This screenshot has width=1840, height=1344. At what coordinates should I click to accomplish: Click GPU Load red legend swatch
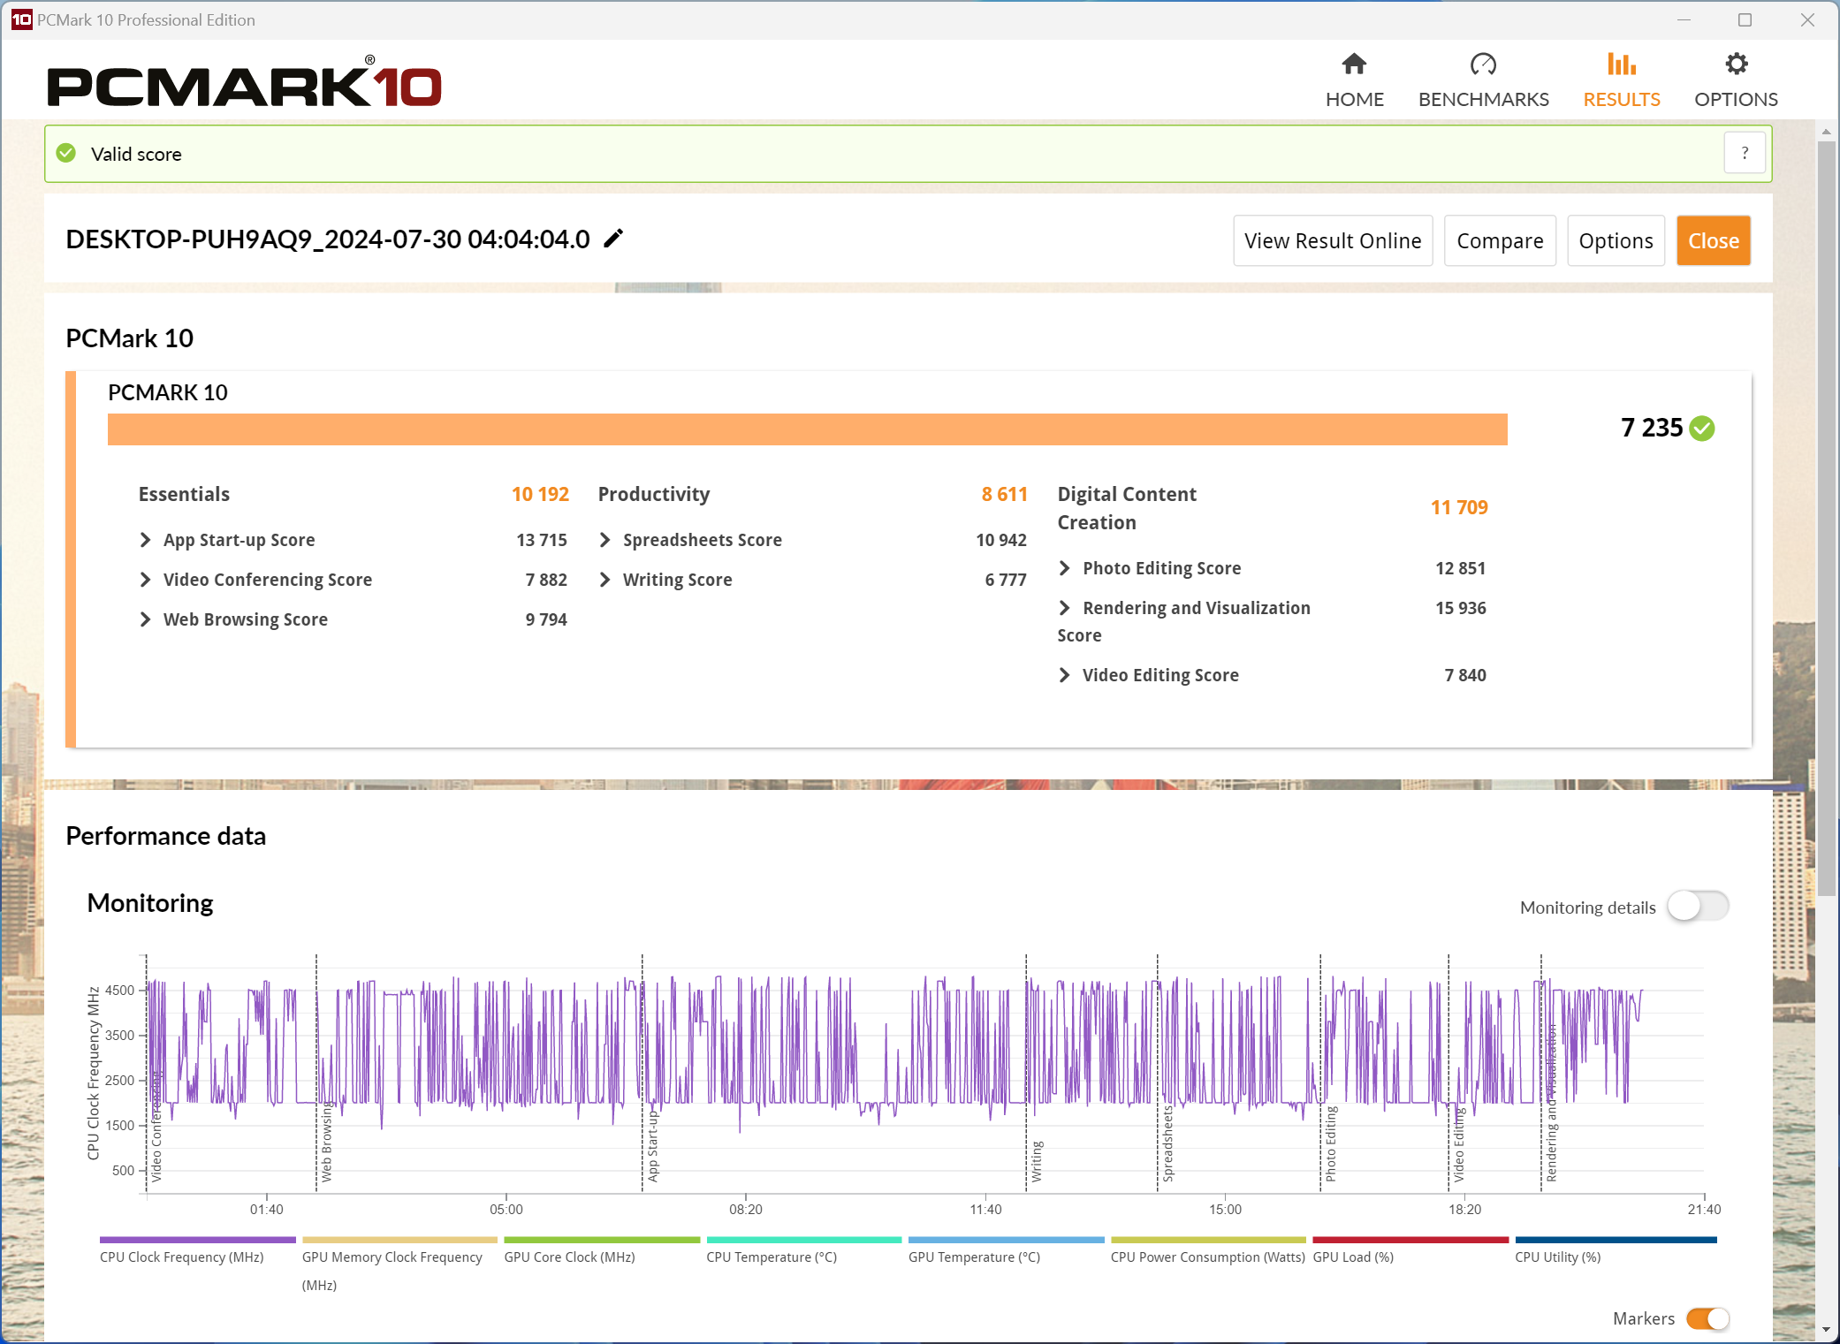pyautogui.click(x=1410, y=1240)
